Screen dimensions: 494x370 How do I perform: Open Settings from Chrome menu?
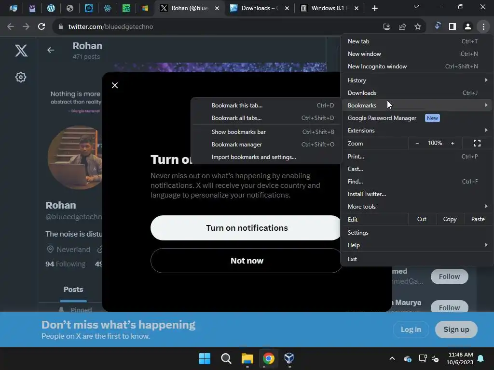pyautogui.click(x=417, y=233)
